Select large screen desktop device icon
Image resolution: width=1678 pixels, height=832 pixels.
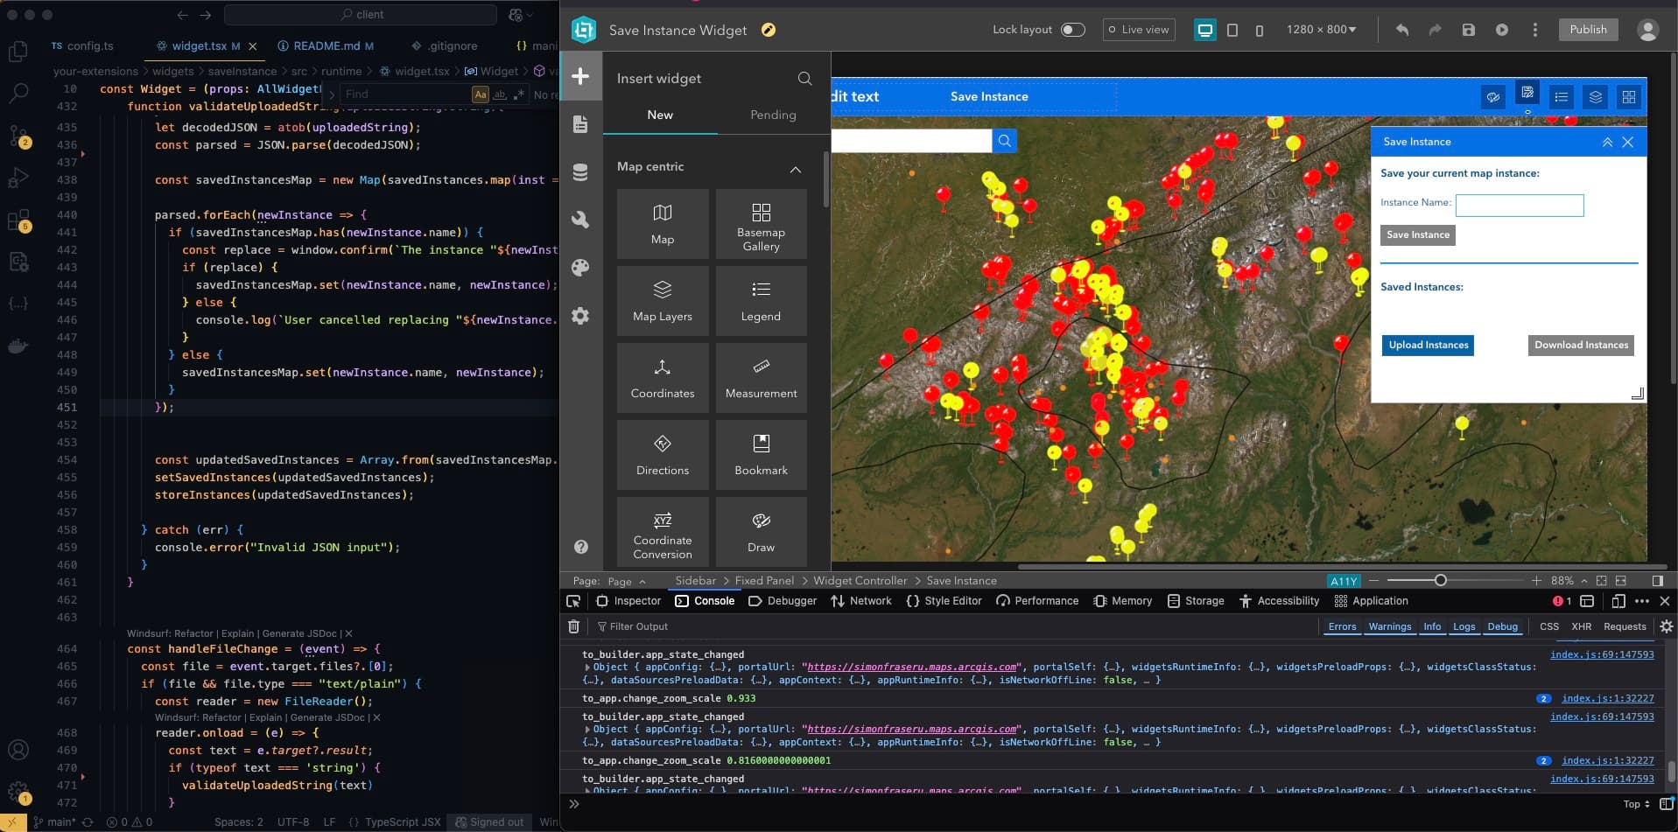1204,30
